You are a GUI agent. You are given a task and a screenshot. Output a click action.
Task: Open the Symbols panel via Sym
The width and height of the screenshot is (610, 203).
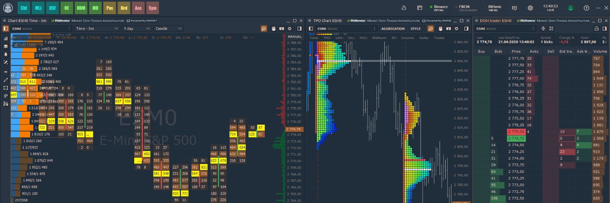pyautogui.click(x=152, y=8)
